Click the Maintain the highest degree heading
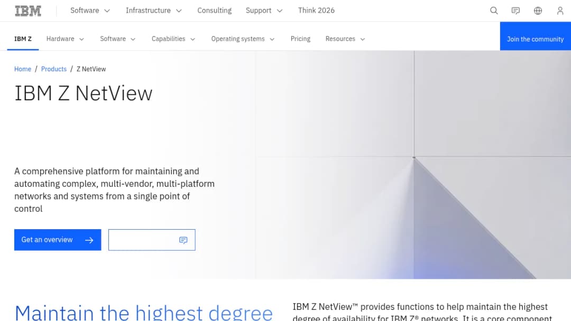This screenshot has width=571, height=321. tap(143, 313)
